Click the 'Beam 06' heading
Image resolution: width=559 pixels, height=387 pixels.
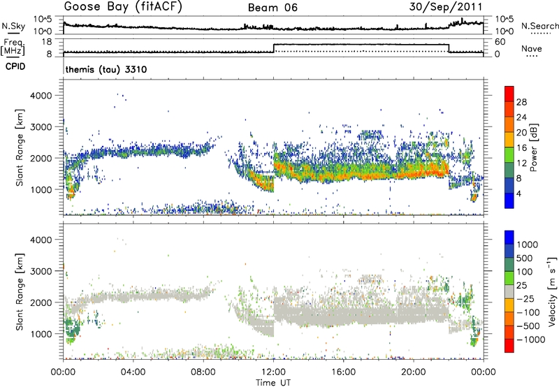point(273,8)
